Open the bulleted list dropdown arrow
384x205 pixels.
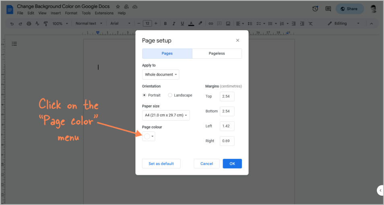[x=276, y=24]
